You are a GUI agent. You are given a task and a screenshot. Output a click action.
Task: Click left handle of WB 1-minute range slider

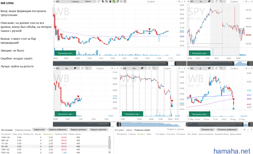point(167,63)
